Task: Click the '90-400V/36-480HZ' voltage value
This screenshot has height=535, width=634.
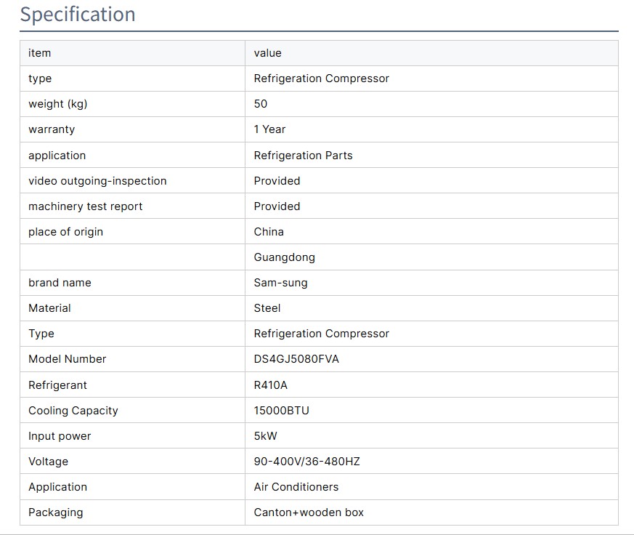Action: click(306, 462)
